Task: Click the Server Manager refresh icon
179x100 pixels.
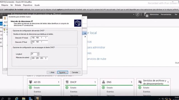Action: (138, 14)
